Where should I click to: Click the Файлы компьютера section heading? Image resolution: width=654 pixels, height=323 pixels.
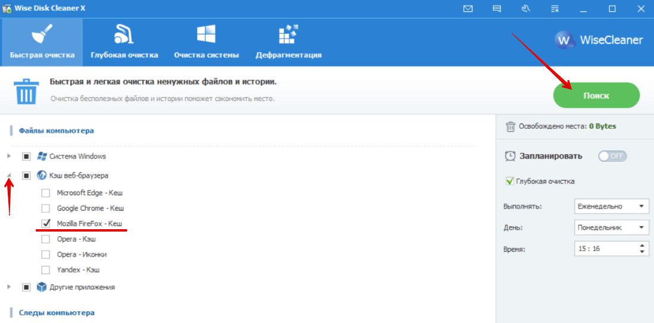(x=56, y=131)
